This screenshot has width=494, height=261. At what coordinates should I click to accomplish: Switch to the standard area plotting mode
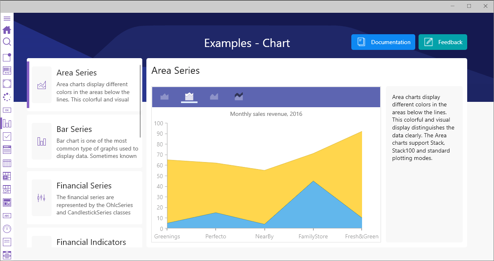click(164, 96)
